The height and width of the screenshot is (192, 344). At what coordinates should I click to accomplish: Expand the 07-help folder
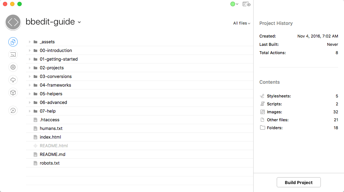(29, 111)
